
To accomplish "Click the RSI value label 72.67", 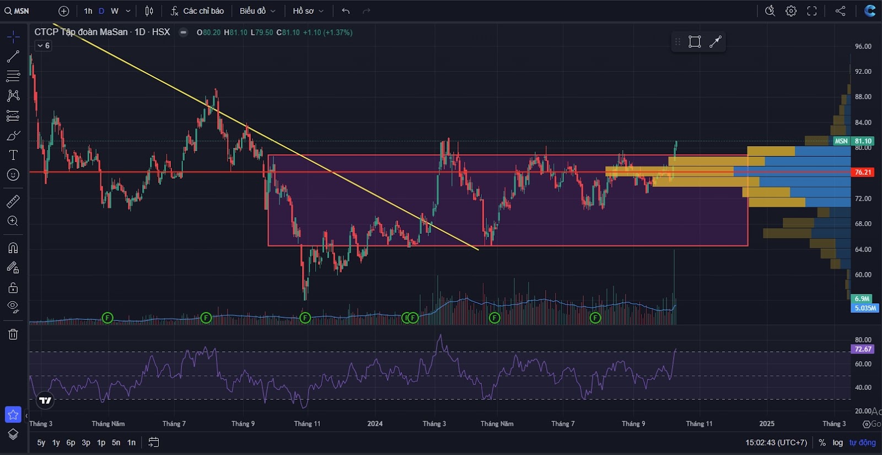I will (x=863, y=349).
